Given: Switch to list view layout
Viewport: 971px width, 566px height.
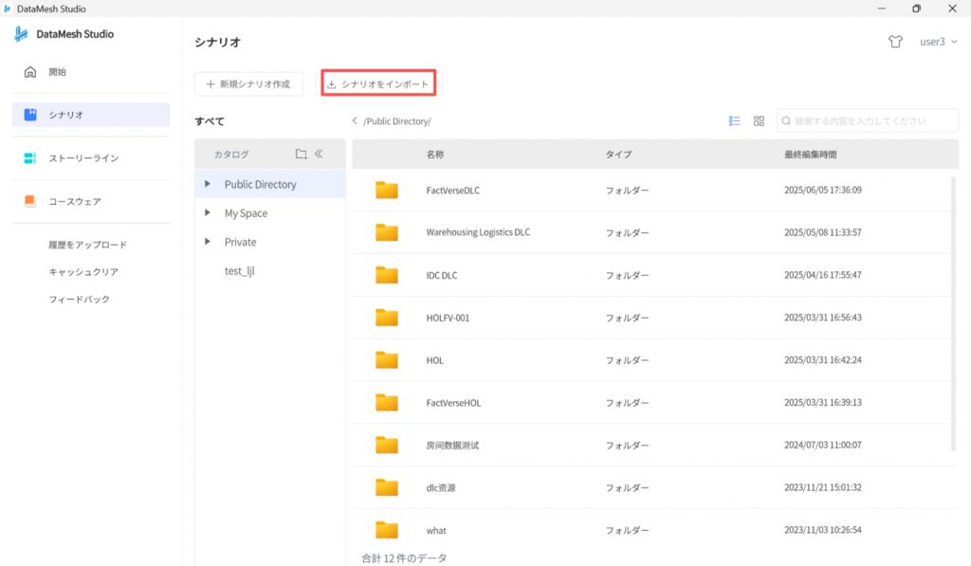Looking at the screenshot, I should point(734,121).
